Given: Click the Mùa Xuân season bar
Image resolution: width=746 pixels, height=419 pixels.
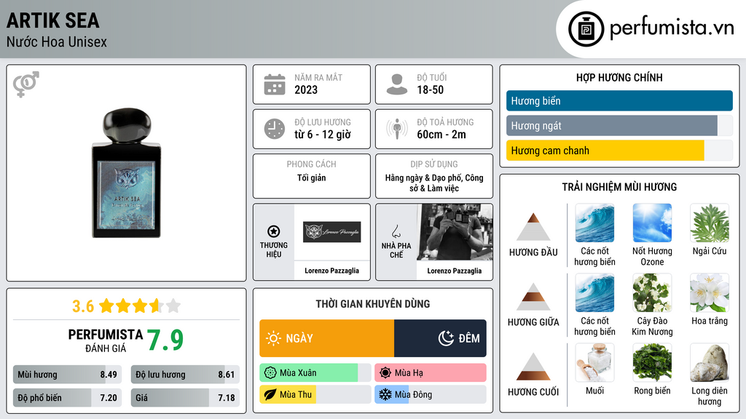Looking at the screenshot, I should tap(315, 373).
